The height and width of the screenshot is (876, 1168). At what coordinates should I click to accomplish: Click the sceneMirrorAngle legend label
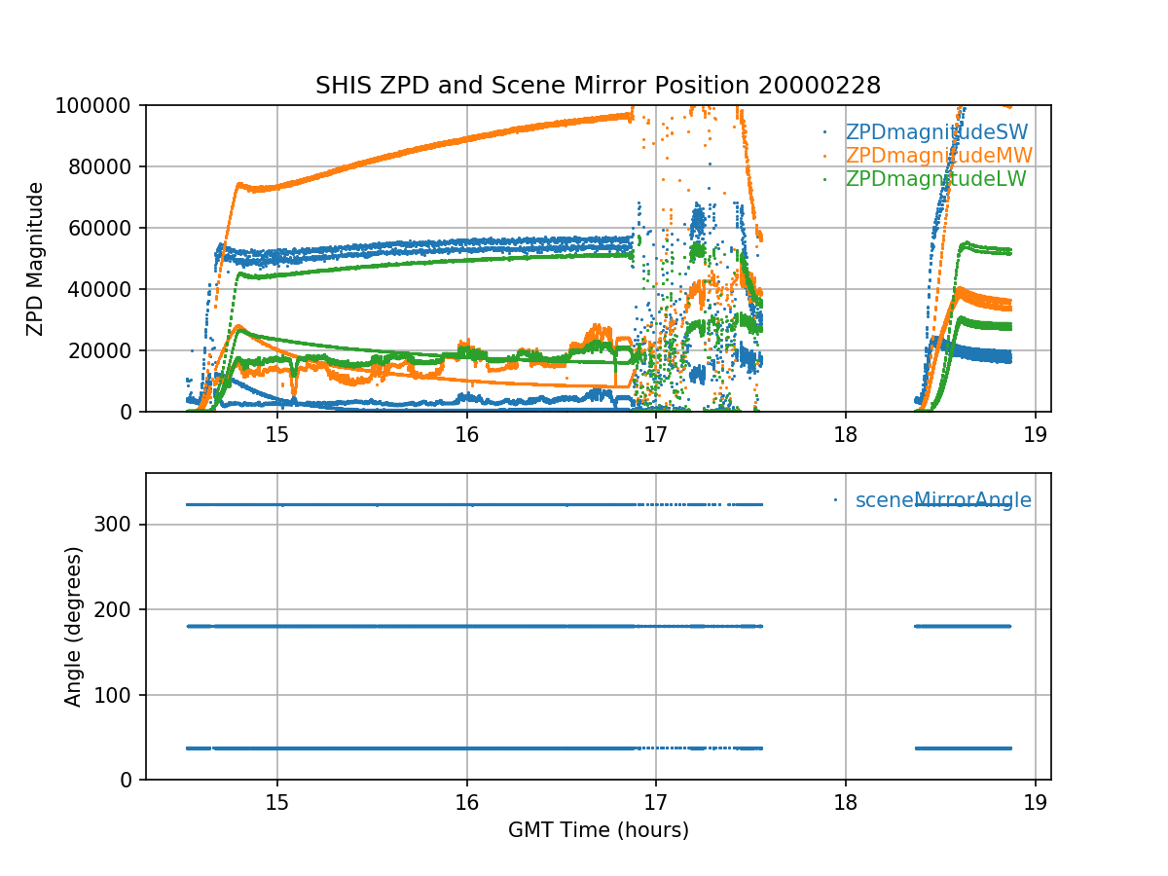coord(943,500)
